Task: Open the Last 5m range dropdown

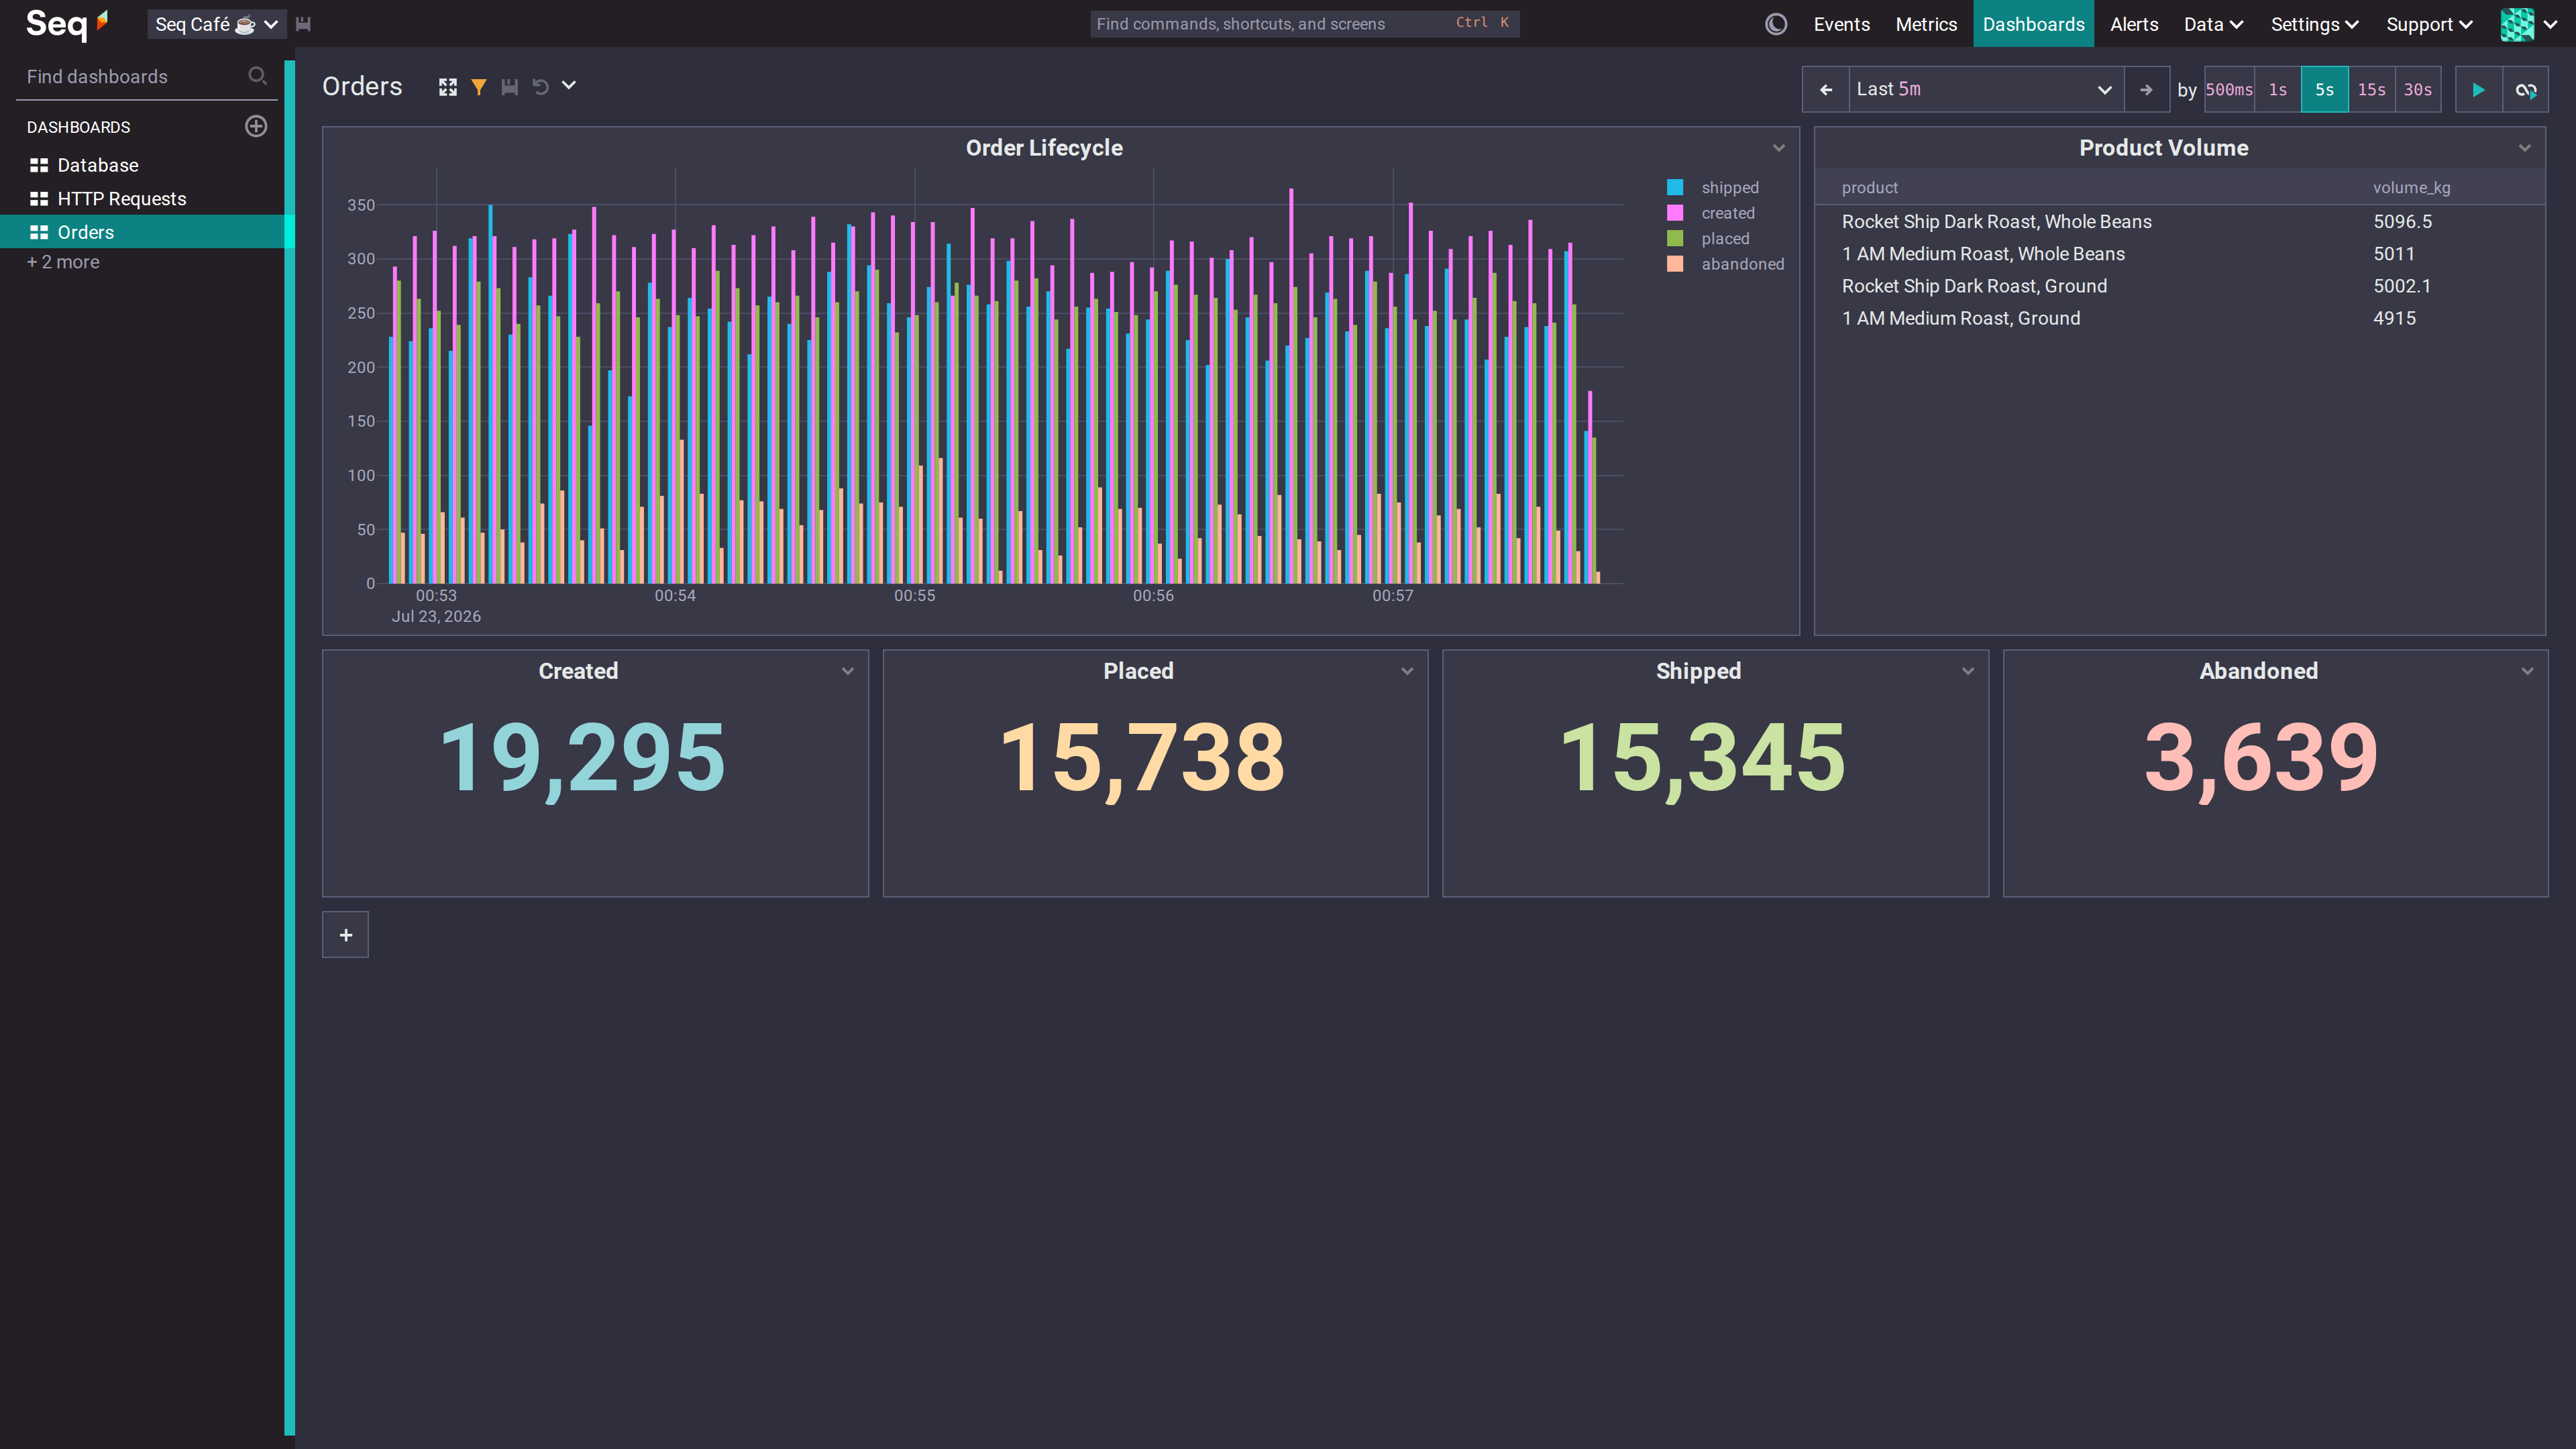Action: click(1986, 89)
